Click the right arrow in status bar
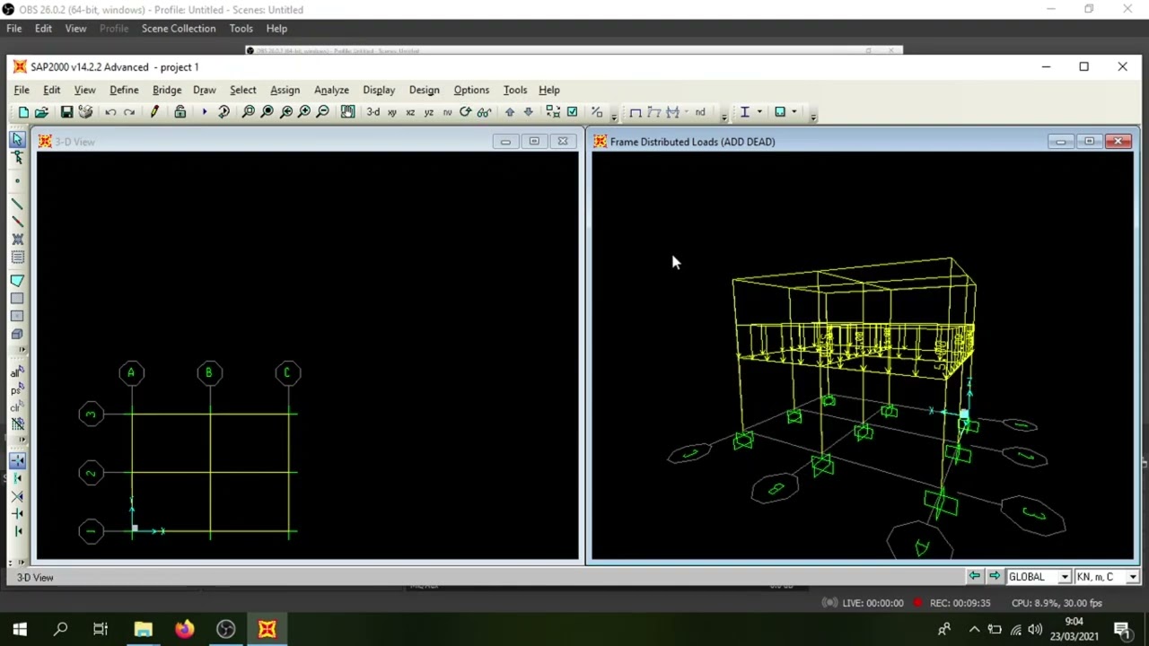1149x646 pixels. [x=994, y=576]
